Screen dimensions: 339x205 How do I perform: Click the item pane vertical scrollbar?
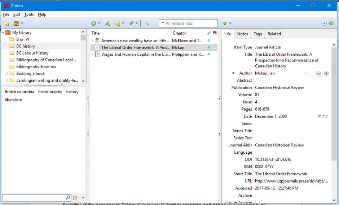pos(334,123)
